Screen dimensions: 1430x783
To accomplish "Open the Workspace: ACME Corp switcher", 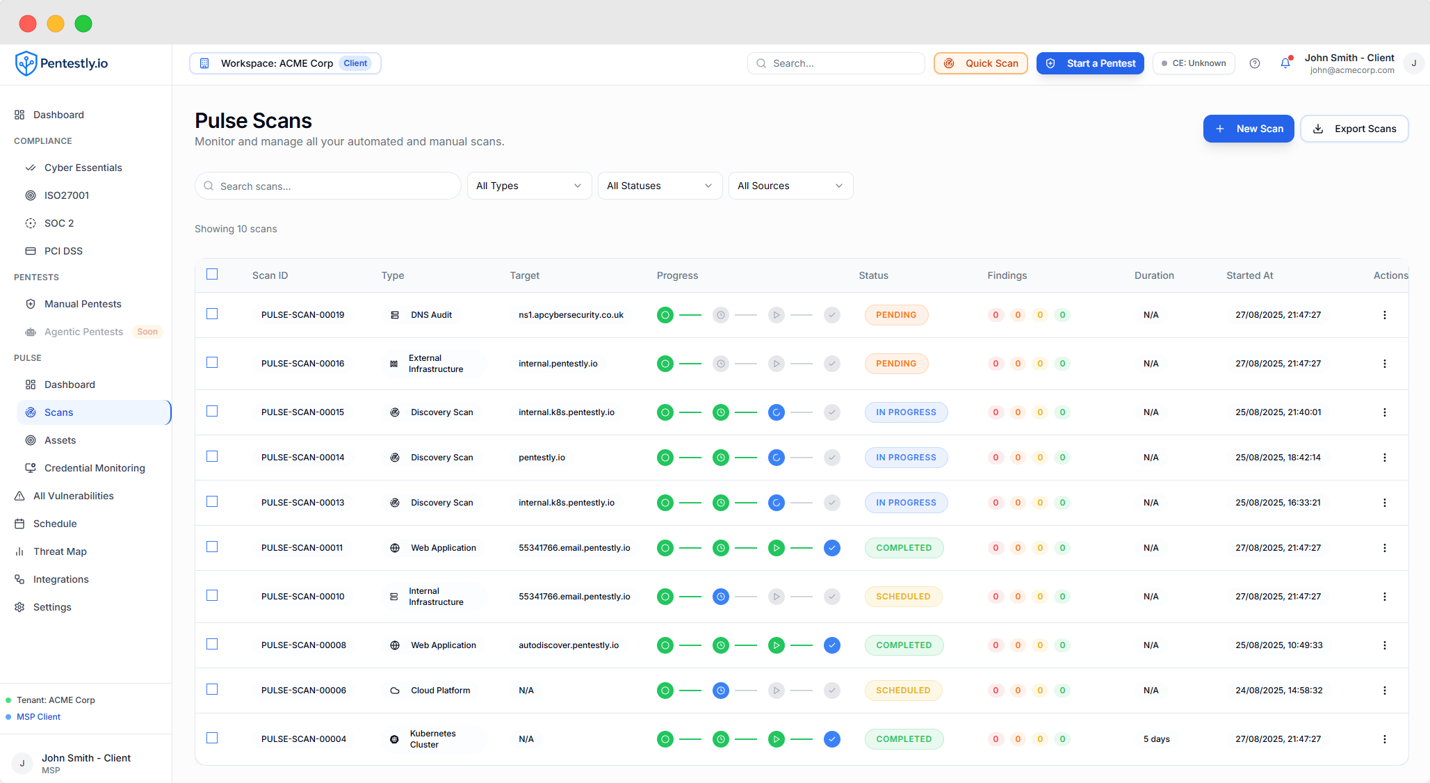I will (x=285, y=63).
